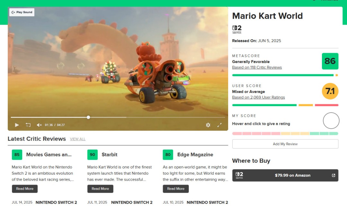Screen dimensions: 347x210
Task: Open Based on 118 Critic Reviews link
Action: [x=257, y=68]
